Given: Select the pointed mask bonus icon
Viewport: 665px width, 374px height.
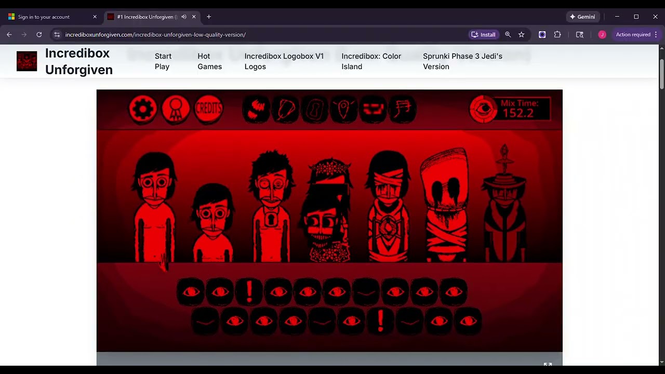Looking at the screenshot, I should [x=344, y=109].
